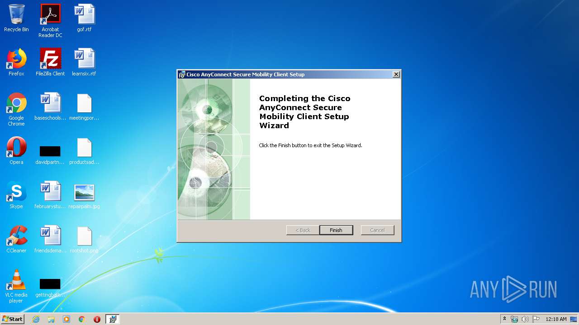Click the installer taskbar button
The width and height of the screenshot is (579, 325).
tap(112, 319)
